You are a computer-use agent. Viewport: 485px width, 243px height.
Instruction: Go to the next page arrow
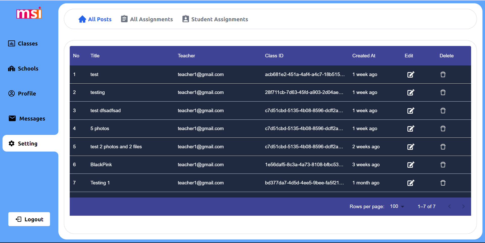pos(463,206)
